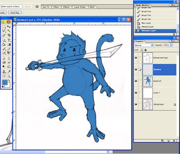
Task: Select the Lasso tool
Action: pos(4,31)
